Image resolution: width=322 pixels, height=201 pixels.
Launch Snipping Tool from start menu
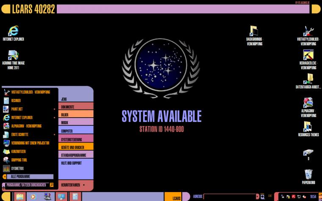[x=30, y=160]
